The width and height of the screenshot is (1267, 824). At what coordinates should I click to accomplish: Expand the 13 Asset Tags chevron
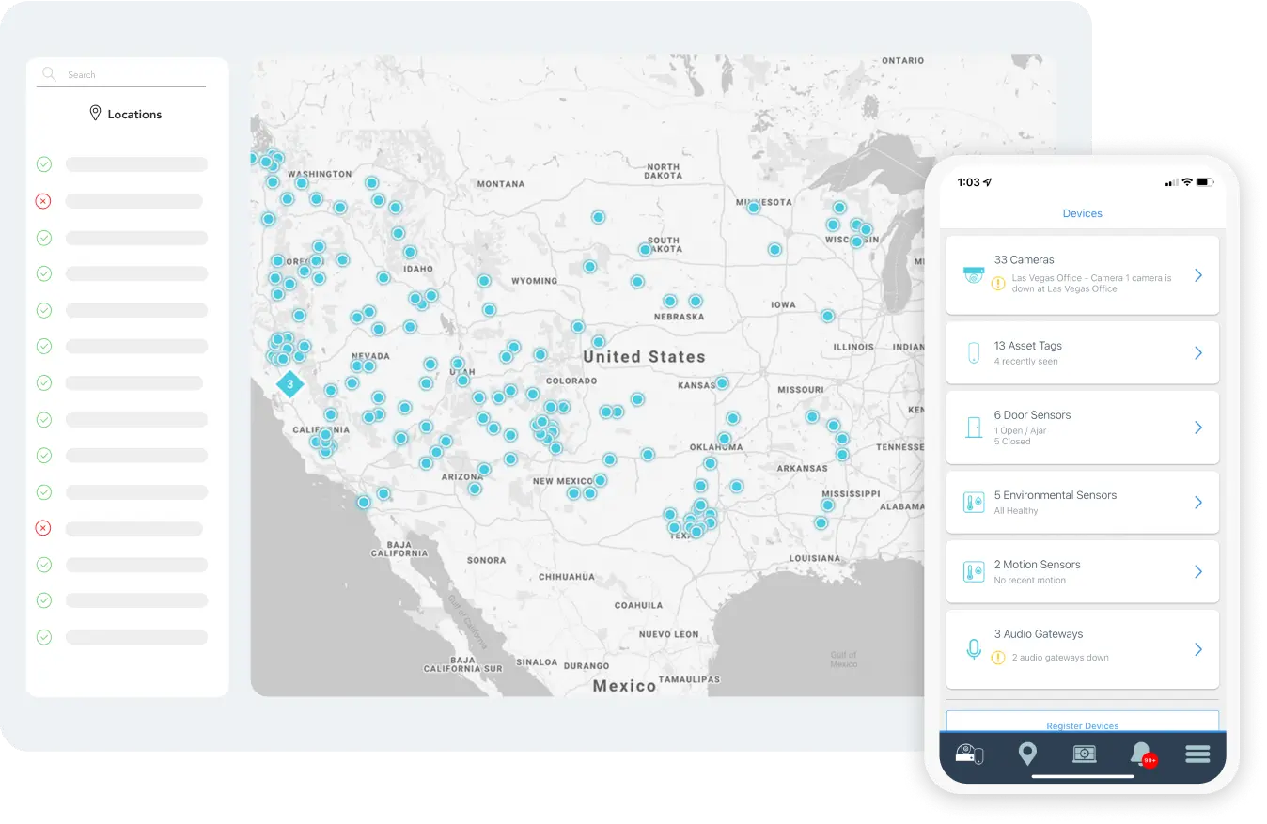[1198, 353]
